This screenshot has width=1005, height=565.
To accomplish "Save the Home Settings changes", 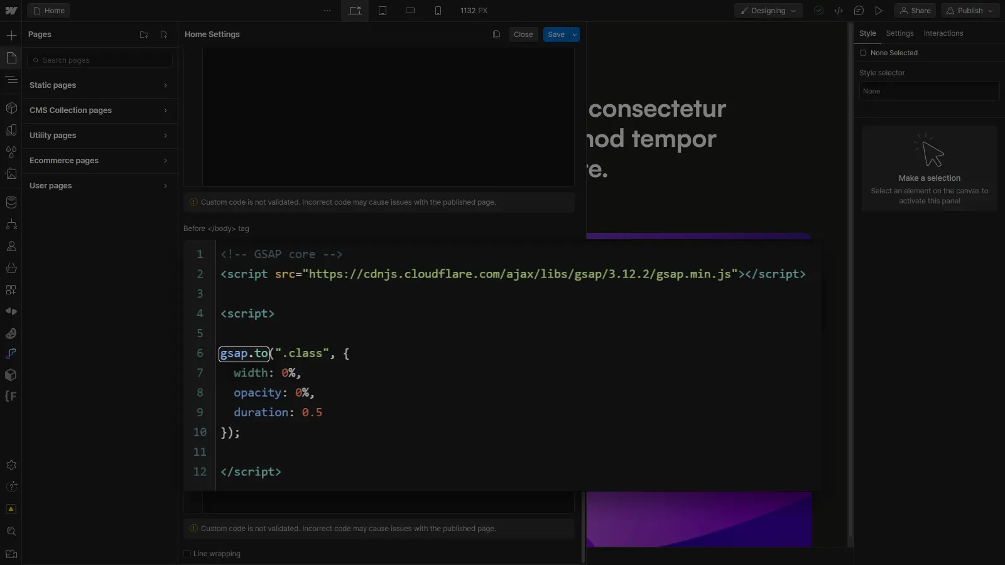I will pyautogui.click(x=557, y=35).
